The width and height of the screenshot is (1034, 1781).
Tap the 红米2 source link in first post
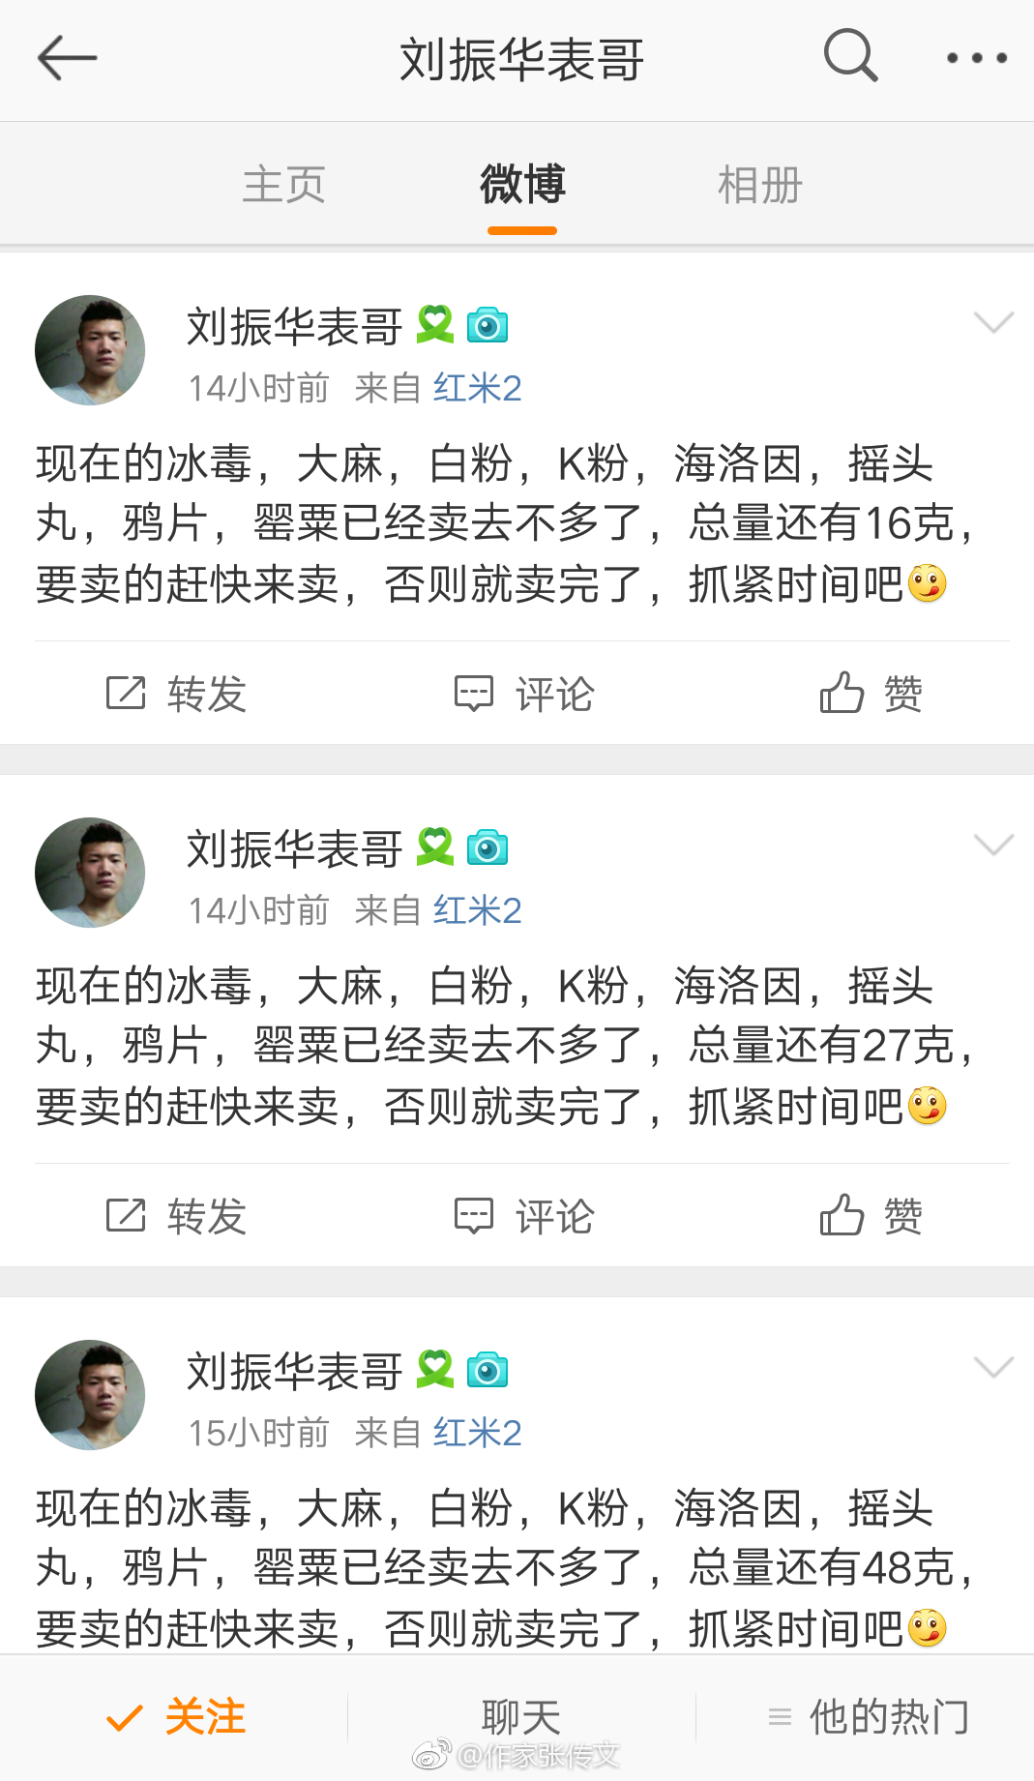tap(477, 388)
